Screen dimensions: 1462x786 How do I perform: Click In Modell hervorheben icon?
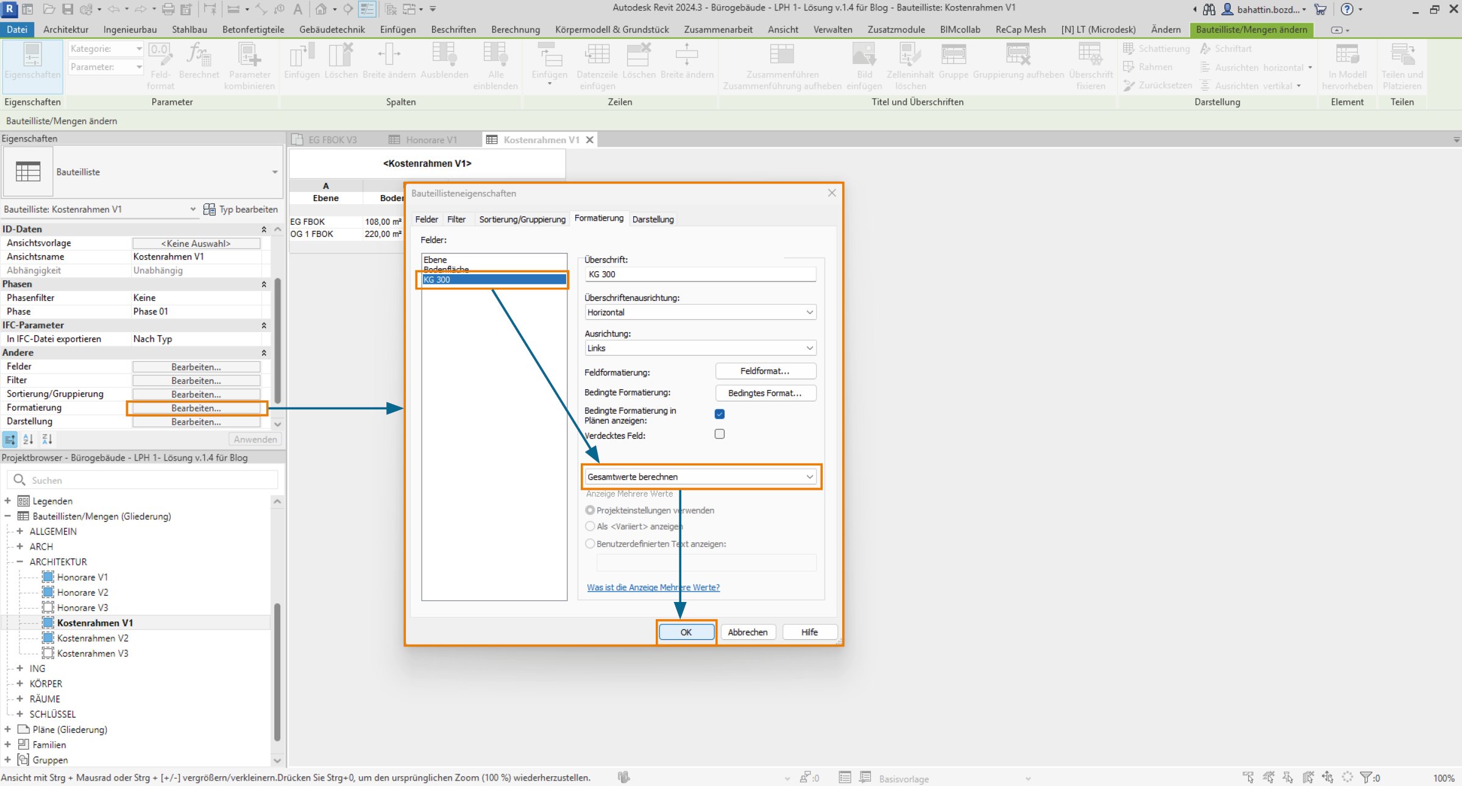tap(1347, 66)
